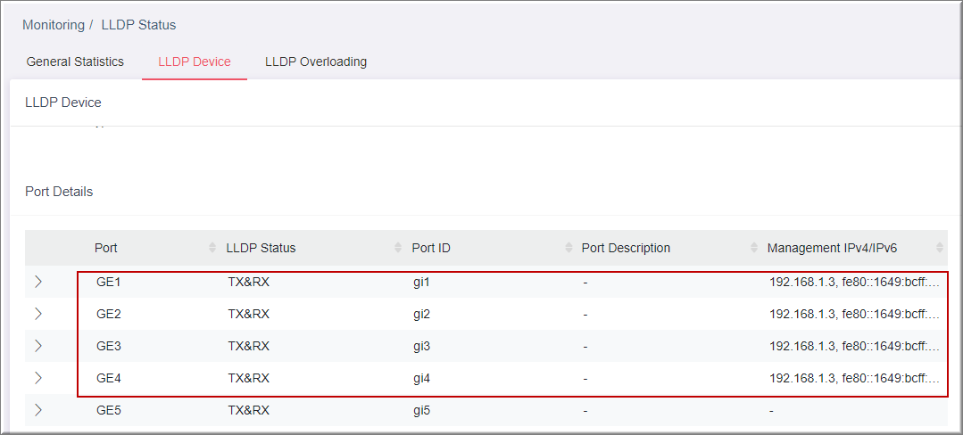
Task: Click TX&RX status in GE2 row
Action: coord(249,314)
